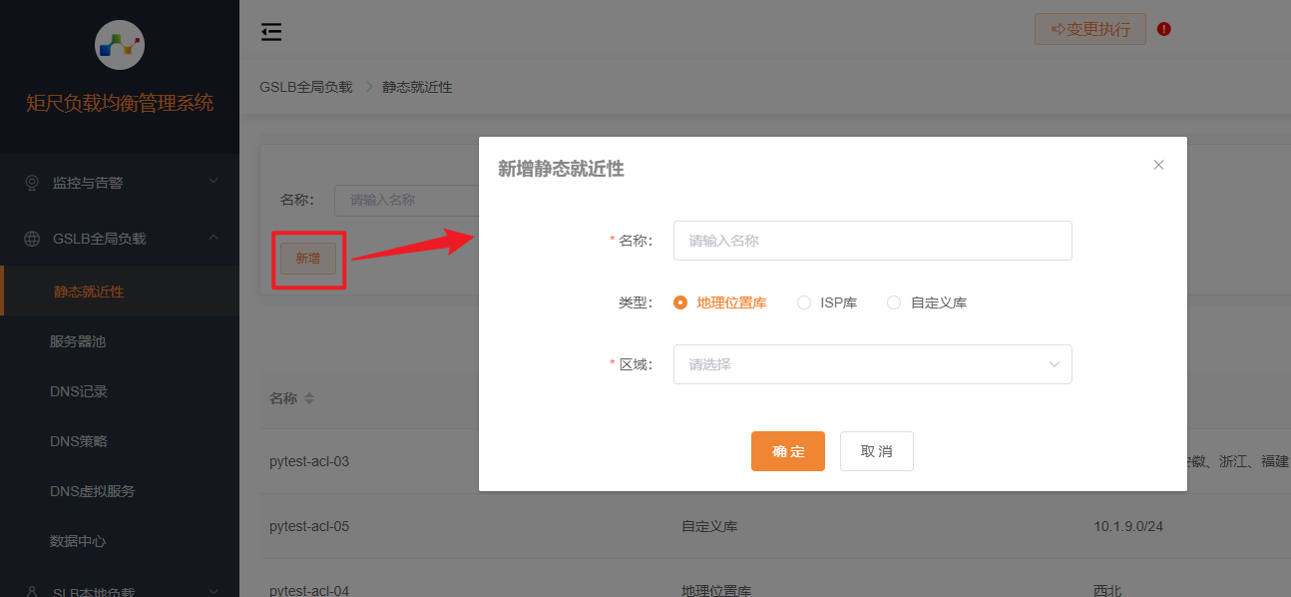
Task: Collapse the sidebar using the hamburger icon
Action: coord(270,31)
